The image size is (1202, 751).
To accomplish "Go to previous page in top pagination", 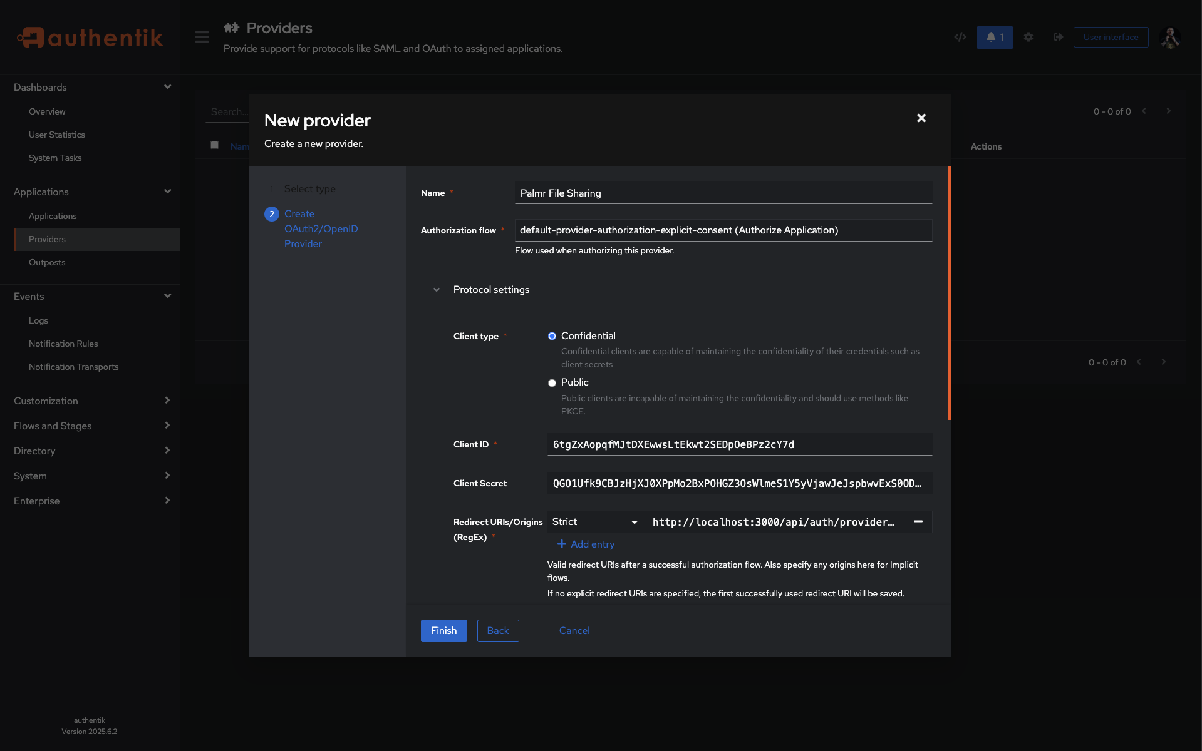I will [x=1144, y=111].
